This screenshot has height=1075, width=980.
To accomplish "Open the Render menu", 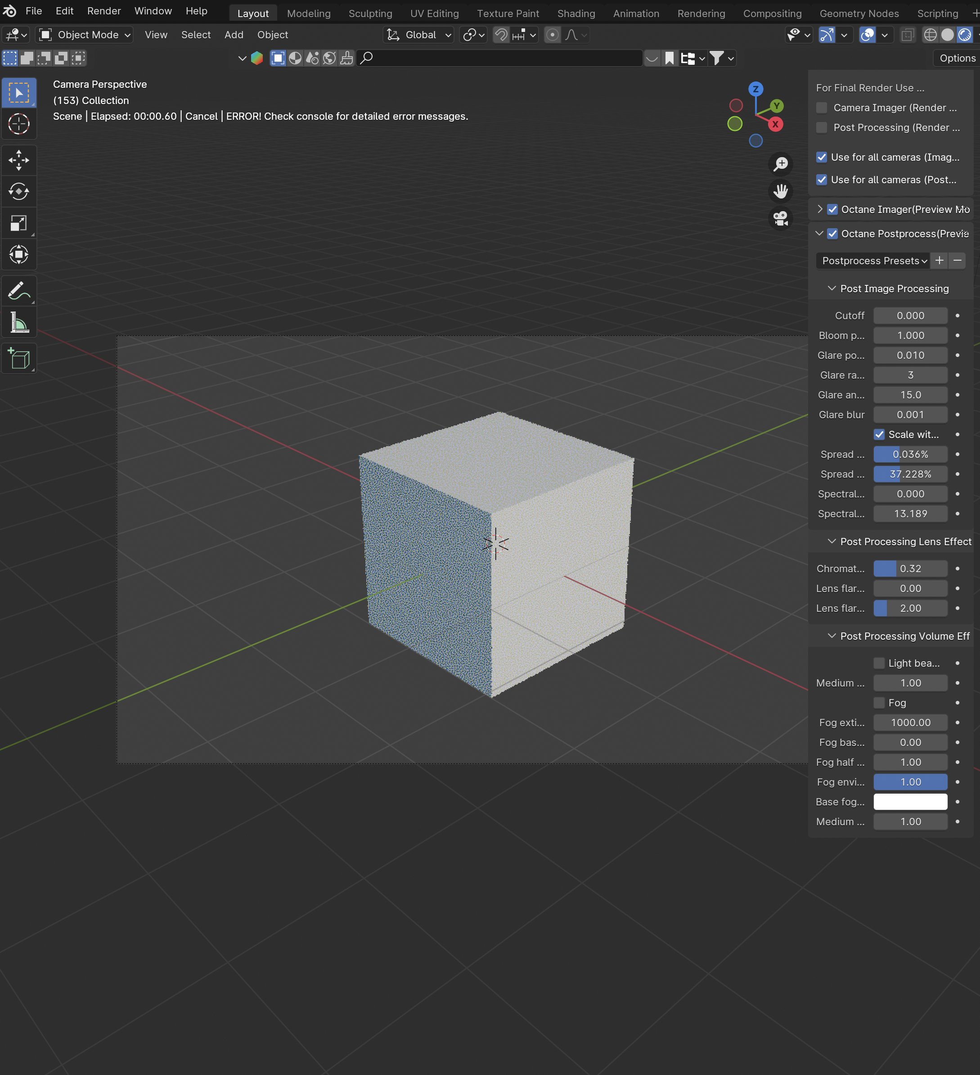I will pyautogui.click(x=104, y=11).
